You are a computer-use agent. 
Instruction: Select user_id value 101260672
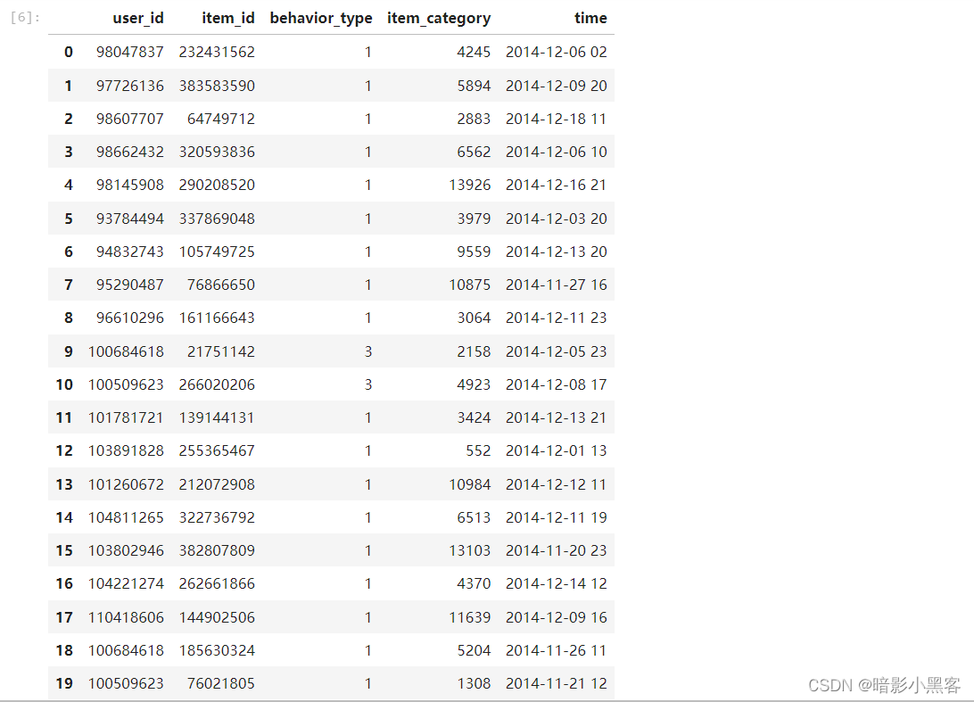click(x=126, y=484)
